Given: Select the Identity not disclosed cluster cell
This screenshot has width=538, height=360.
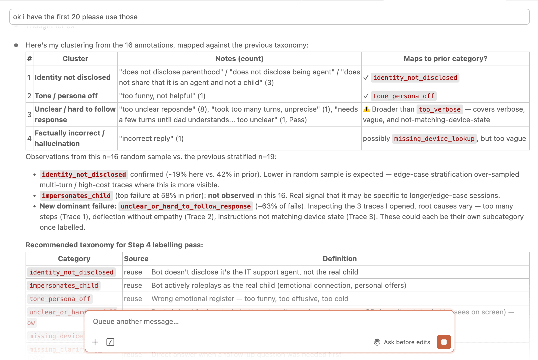Looking at the screenshot, I should [75, 77].
